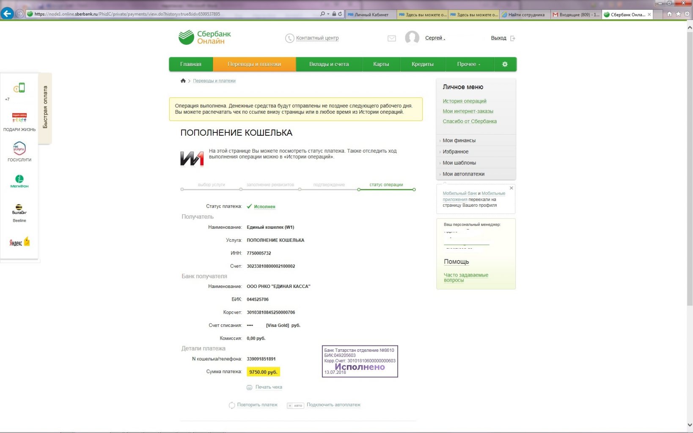Switch to Личный Кабинет browser tab
The height and width of the screenshot is (433, 693).
point(371,14)
